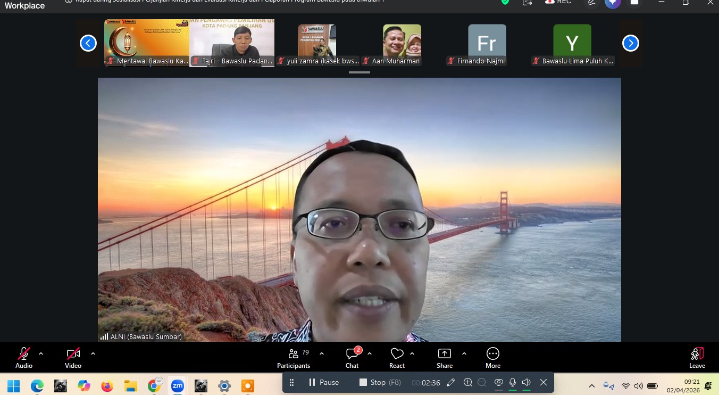Toggle webcam capture in recorder bar
Screen dimensions: 719x395
pyautogui.click(x=498, y=382)
